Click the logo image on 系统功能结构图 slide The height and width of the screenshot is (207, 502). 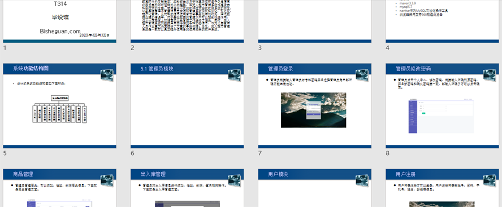coord(107,75)
